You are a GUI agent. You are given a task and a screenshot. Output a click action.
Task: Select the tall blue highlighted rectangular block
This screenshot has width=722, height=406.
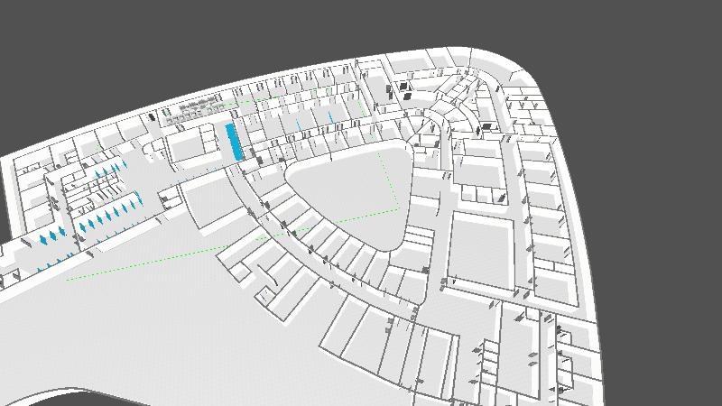234,143
